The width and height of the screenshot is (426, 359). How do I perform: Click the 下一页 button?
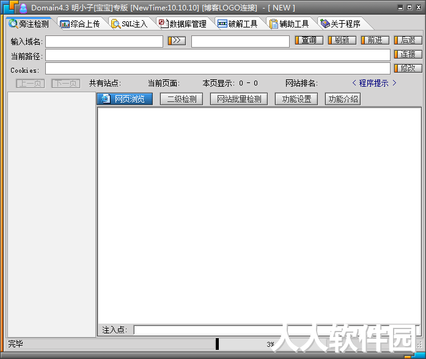[66, 83]
